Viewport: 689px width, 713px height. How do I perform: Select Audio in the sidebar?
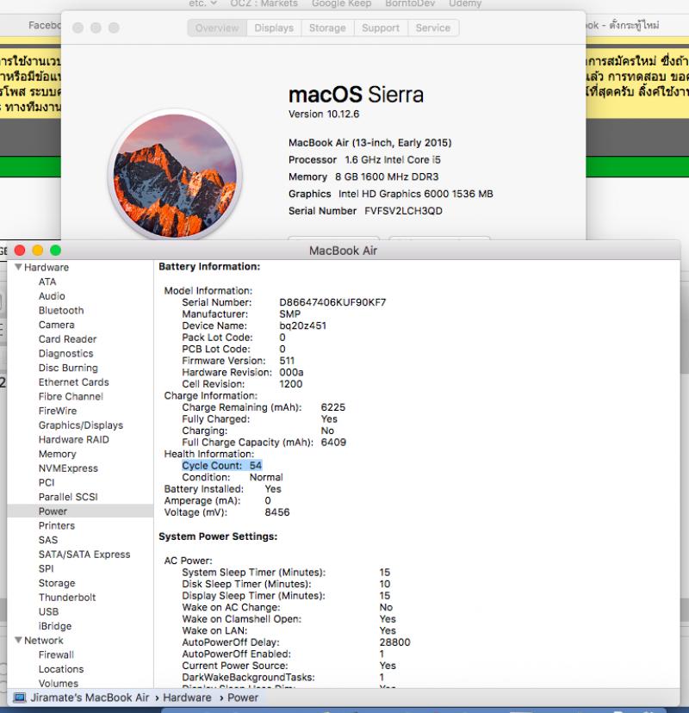coord(52,296)
